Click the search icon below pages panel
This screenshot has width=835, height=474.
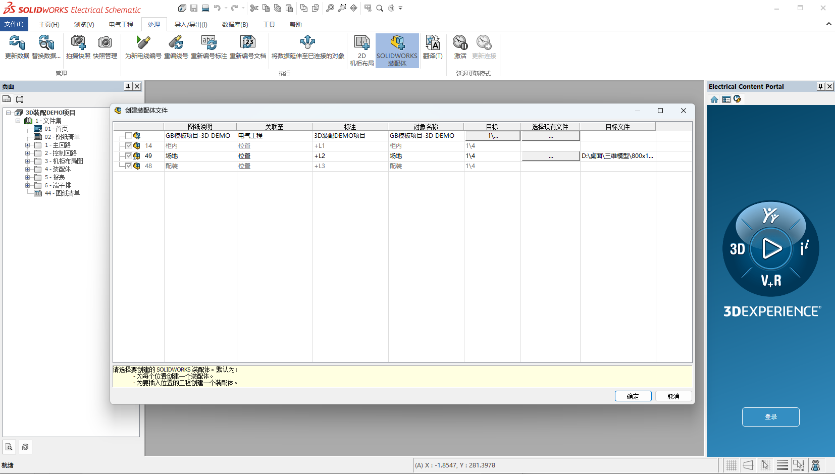pos(9,447)
